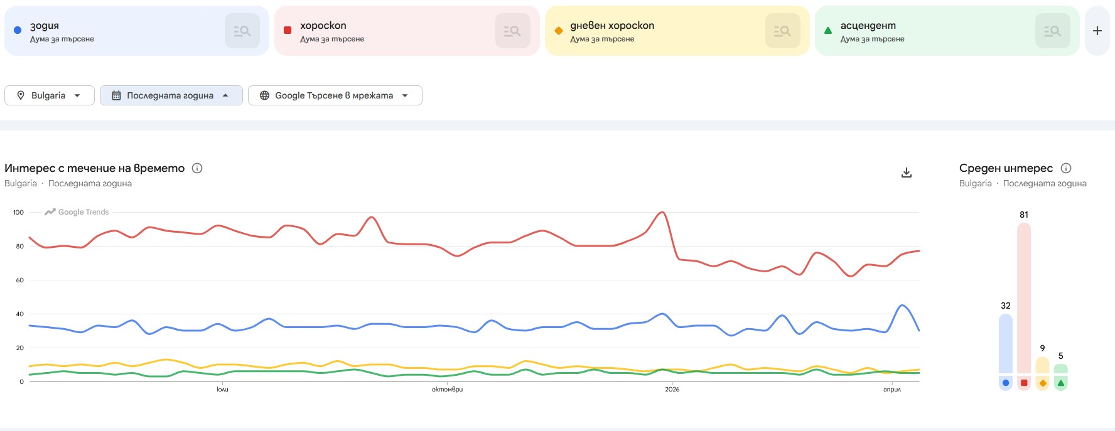Open the info tooltip next to "Среден интерес"
Viewport: 1115px width, 431px height.
(x=1066, y=168)
